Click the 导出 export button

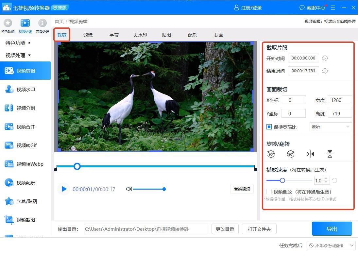(332, 229)
